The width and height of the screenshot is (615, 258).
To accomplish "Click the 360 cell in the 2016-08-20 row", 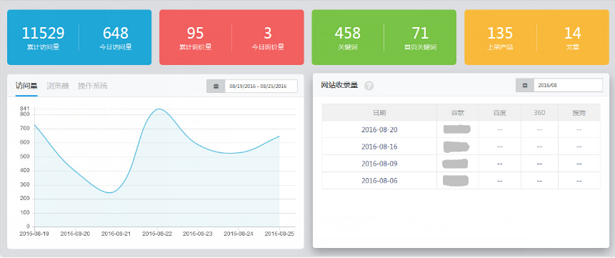I will [539, 129].
